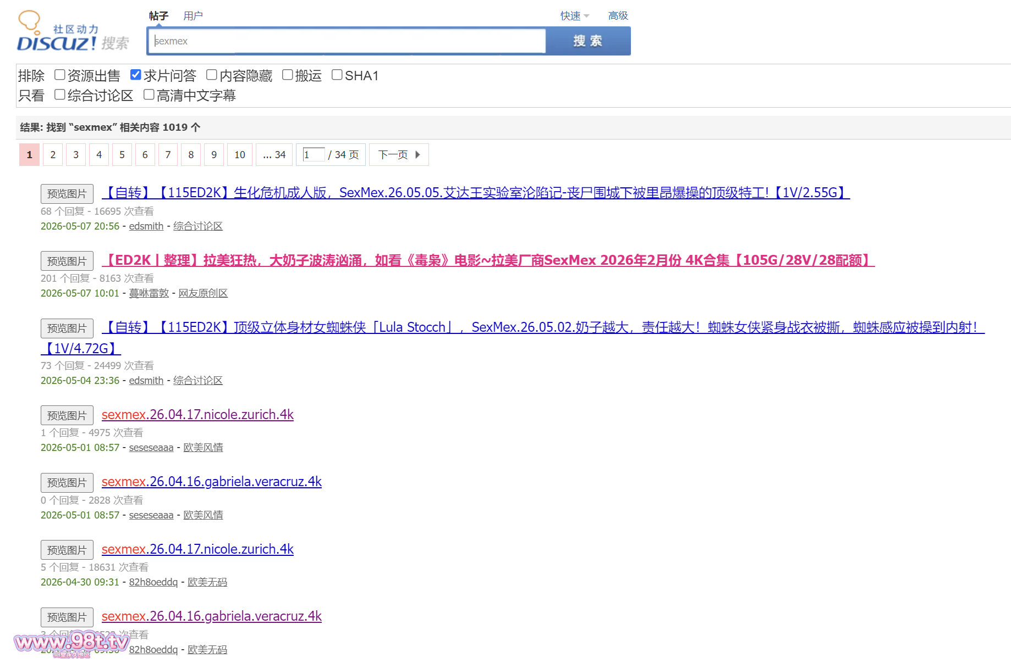The height and width of the screenshot is (663, 1011).
Task: Click the Discuz! logo
Action: [x=73, y=31]
